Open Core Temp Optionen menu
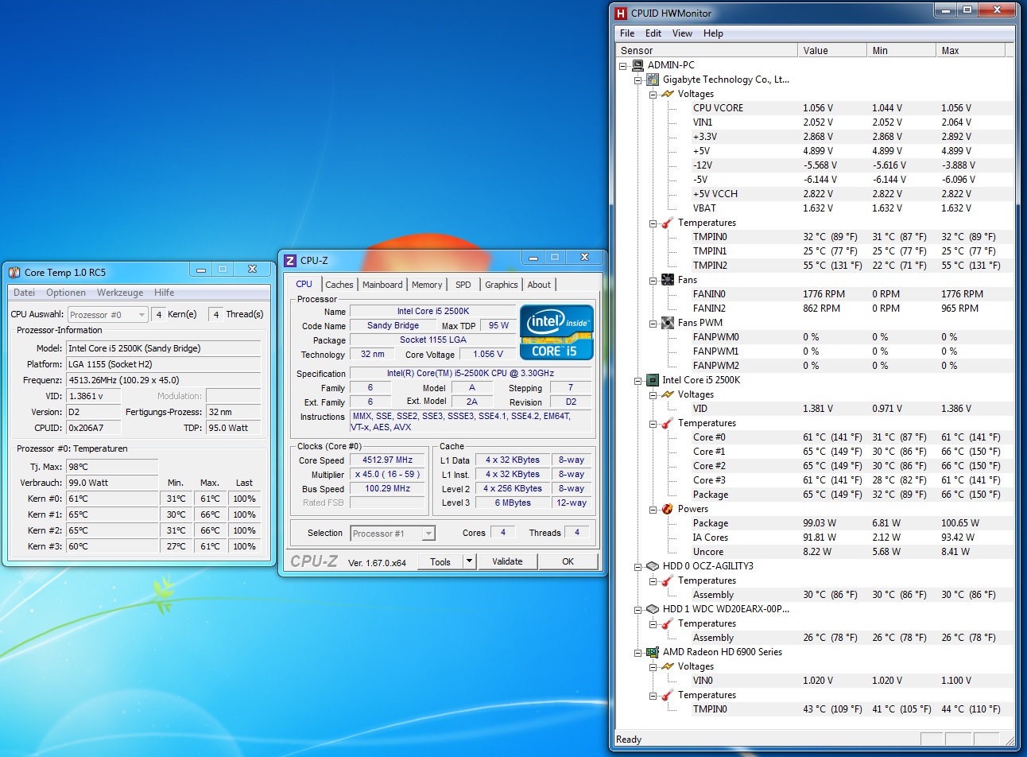 [x=66, y=293]
